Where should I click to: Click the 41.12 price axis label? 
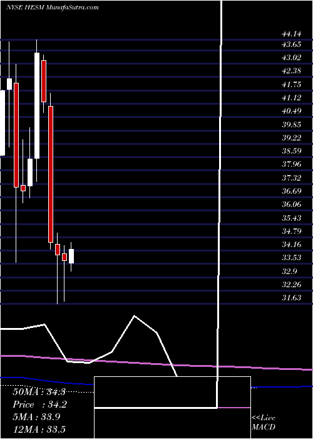(x=292, y=97)
